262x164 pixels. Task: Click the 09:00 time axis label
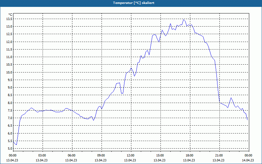[x=102, y=155]
